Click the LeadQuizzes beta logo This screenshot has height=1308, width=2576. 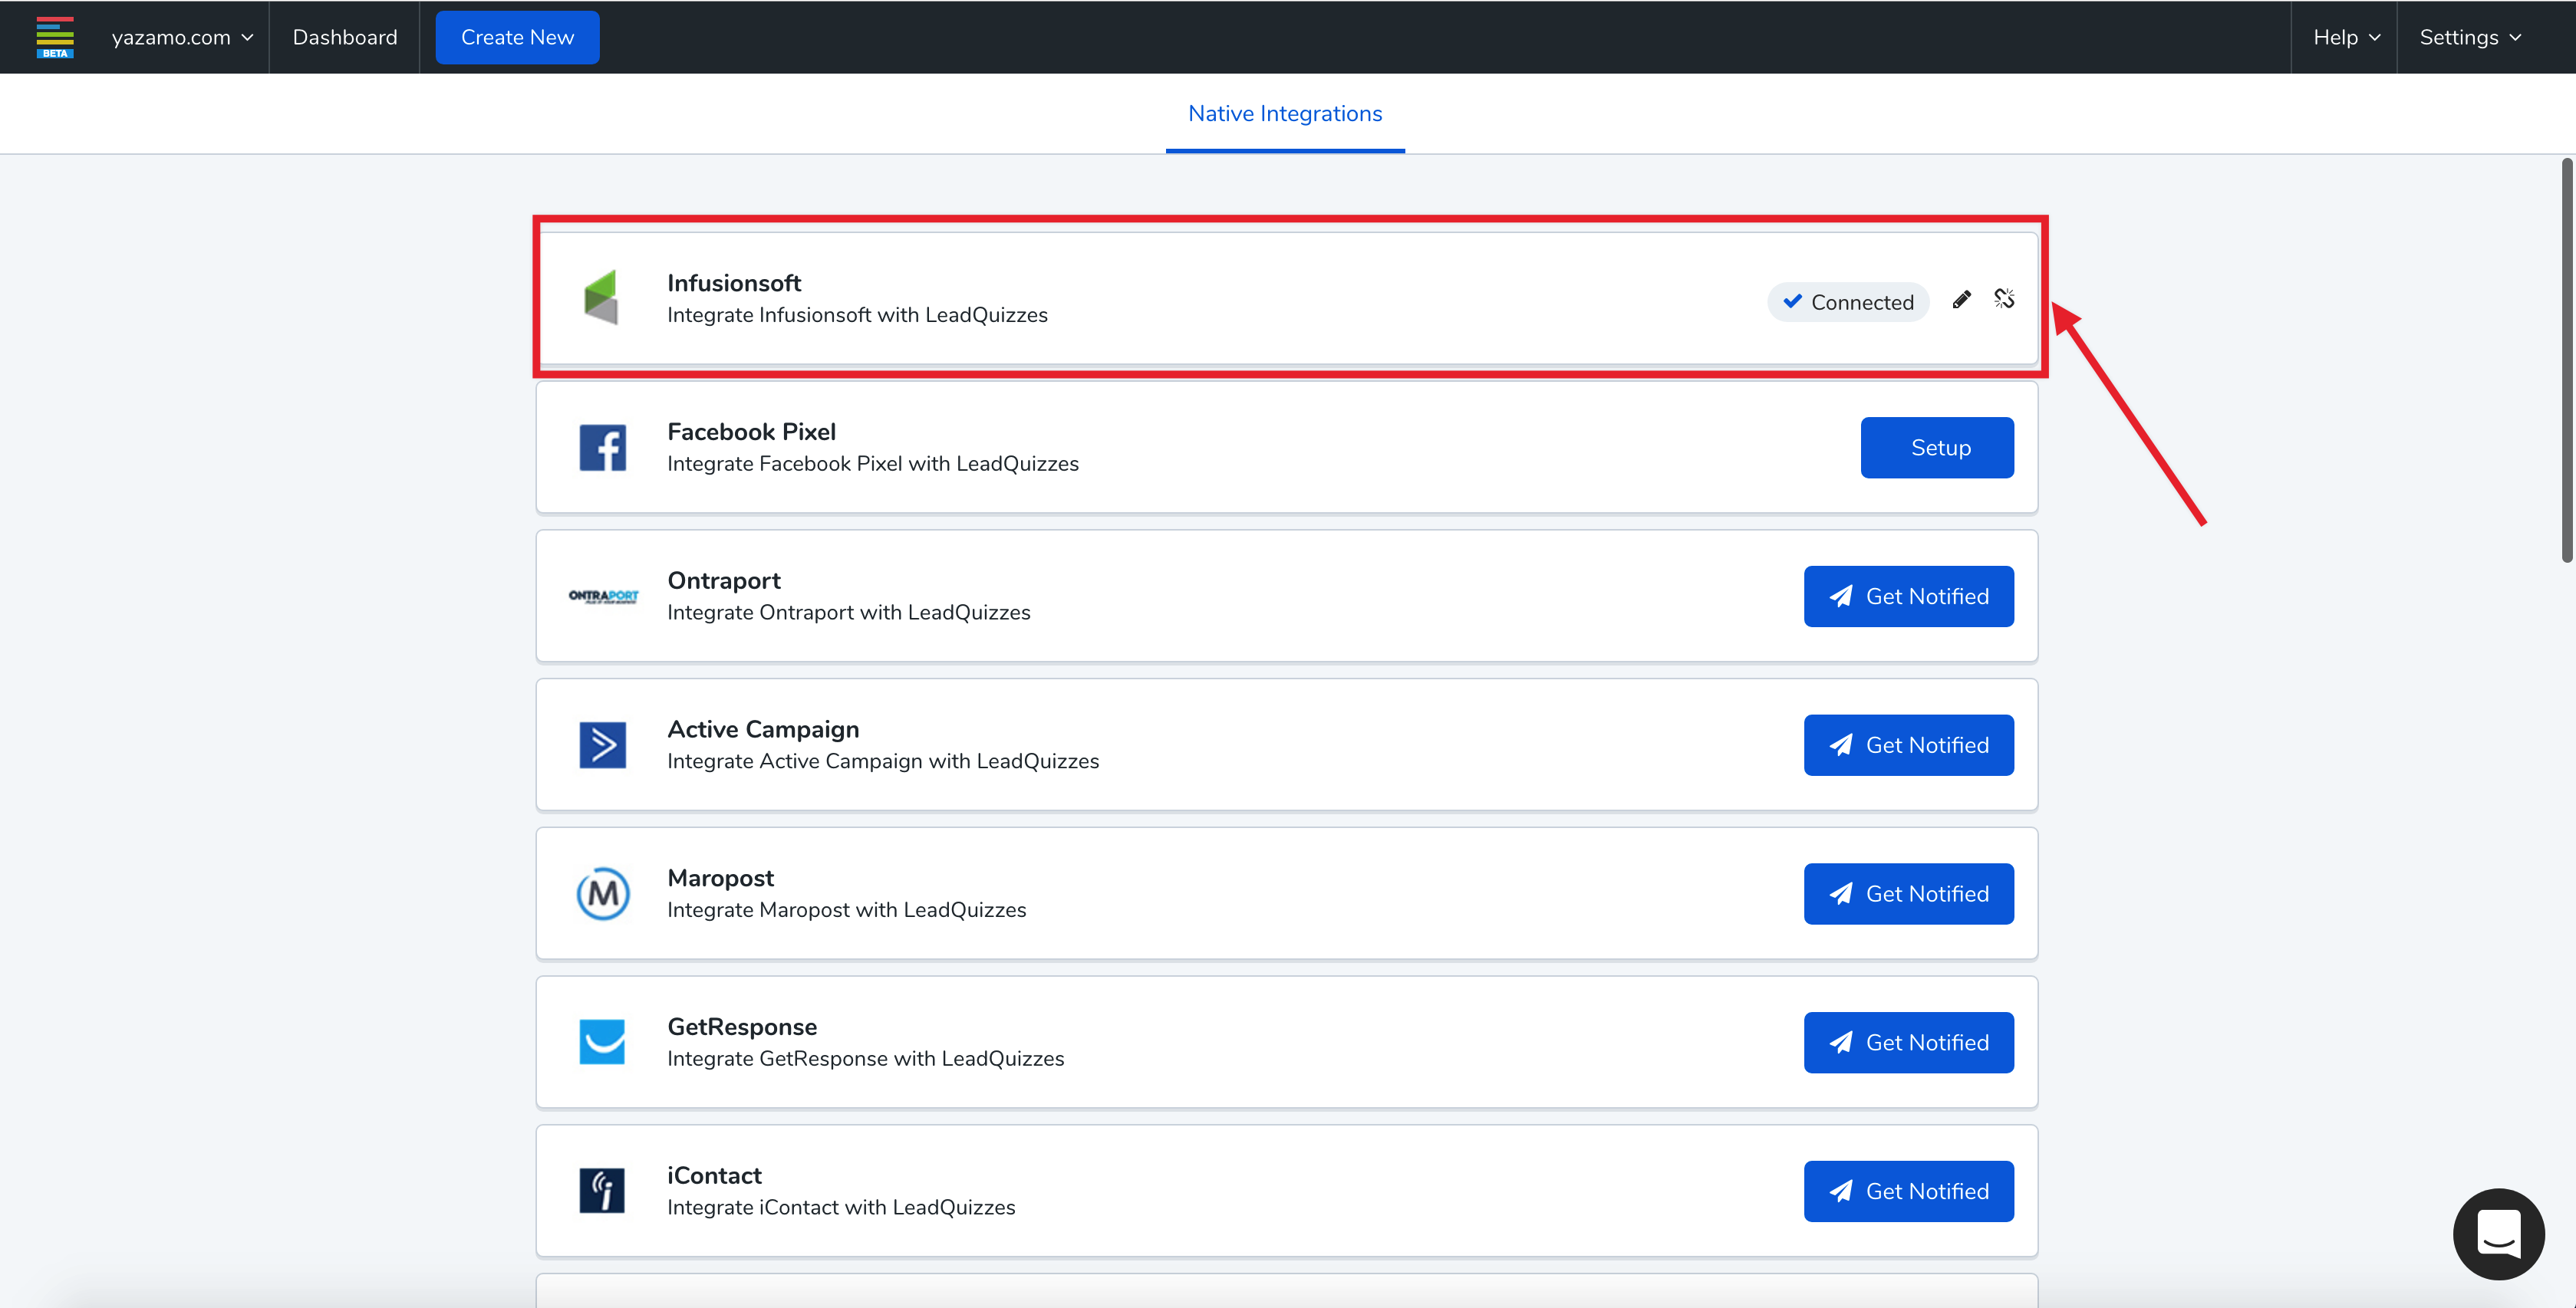point(55,37)
